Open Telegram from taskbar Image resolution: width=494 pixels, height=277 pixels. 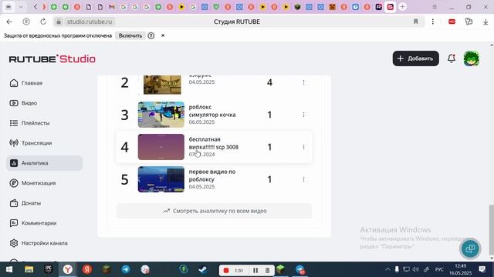point(126,269)
